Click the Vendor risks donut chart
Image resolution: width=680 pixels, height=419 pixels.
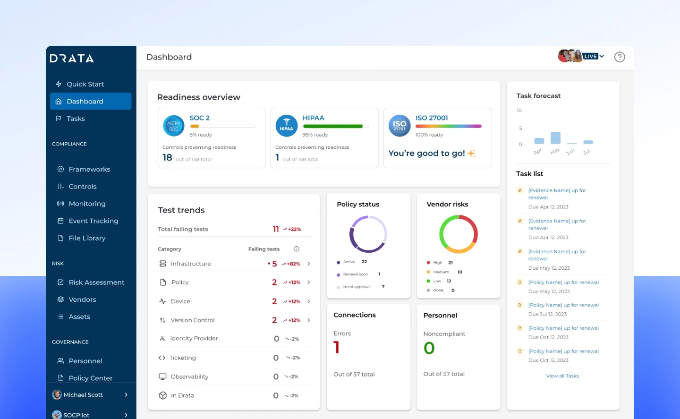(x=458, y=234)
